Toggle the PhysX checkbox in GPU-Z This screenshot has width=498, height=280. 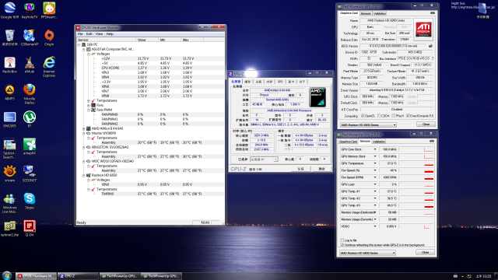point(394,116)
